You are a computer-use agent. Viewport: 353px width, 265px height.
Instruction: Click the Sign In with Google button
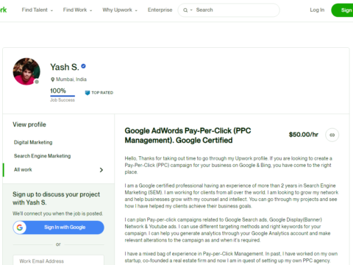click(x=58, y=227)
